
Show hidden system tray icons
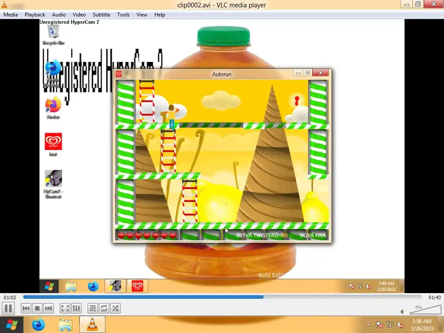369,325
